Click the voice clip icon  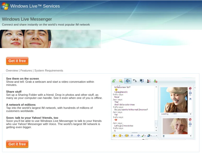coord(132,135)
